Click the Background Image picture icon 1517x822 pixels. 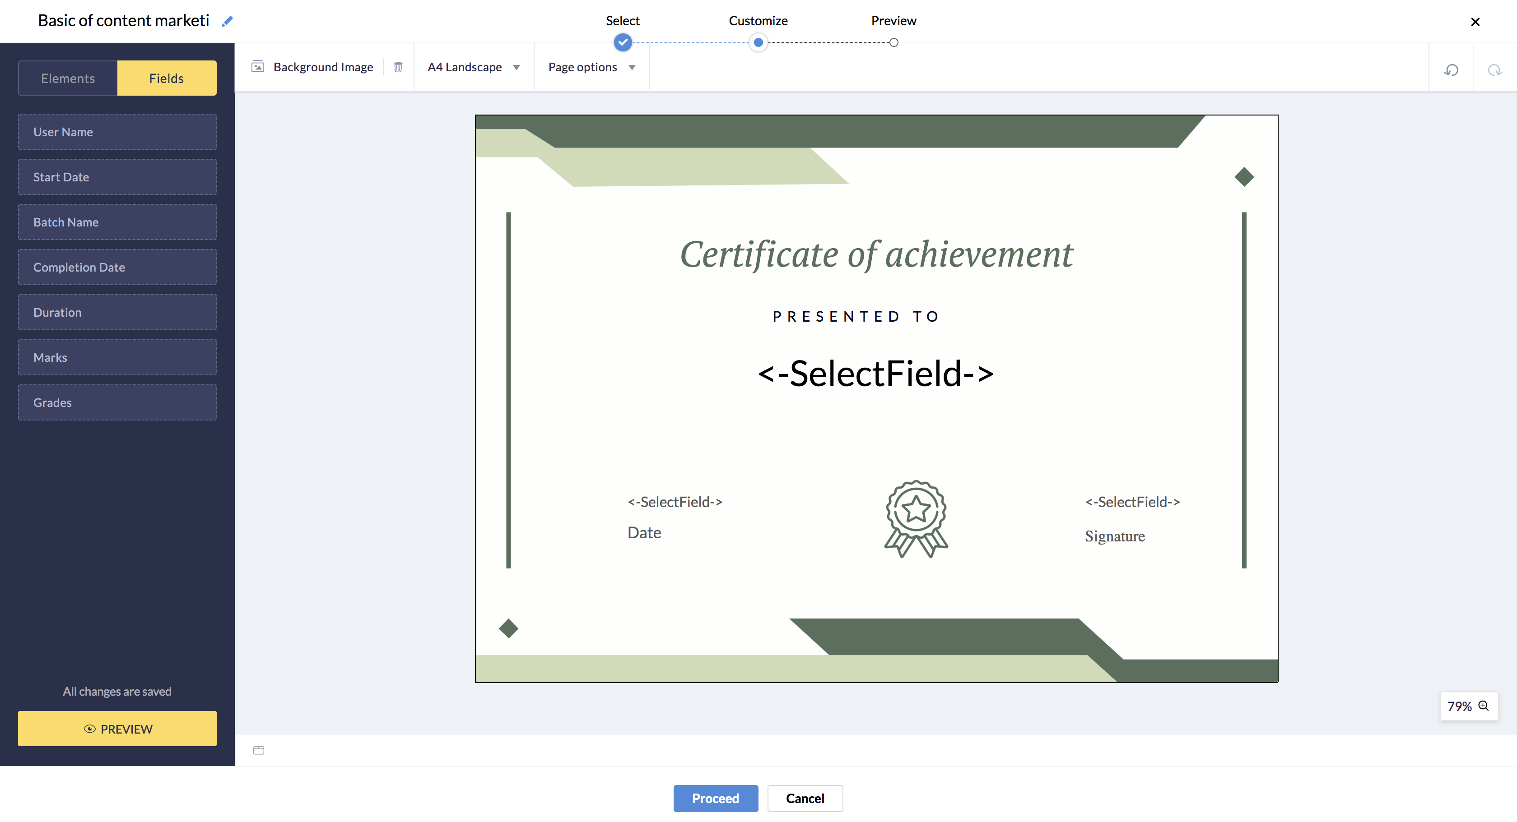point(258,67)
